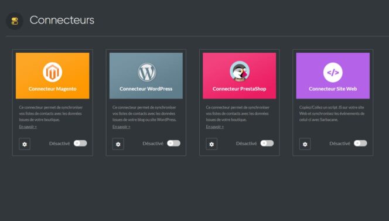This screenshot has width=389, height=221.
Task: Select the purple Connecteur Site Web banner
Action: coord(333,76)
